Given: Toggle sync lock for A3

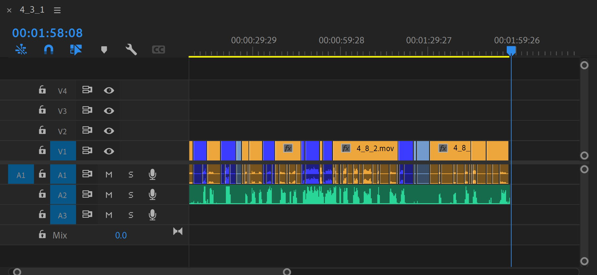Looking at the screenshot, I should tap(87, 214).
